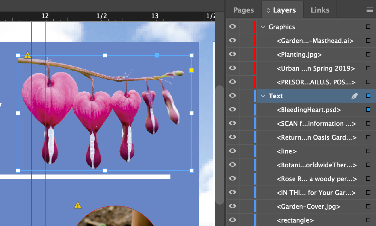Viewport: 376px width, 226px height.
Task: Click the 13 mark on horizontal ruler
Action: (x=155, y=16)
